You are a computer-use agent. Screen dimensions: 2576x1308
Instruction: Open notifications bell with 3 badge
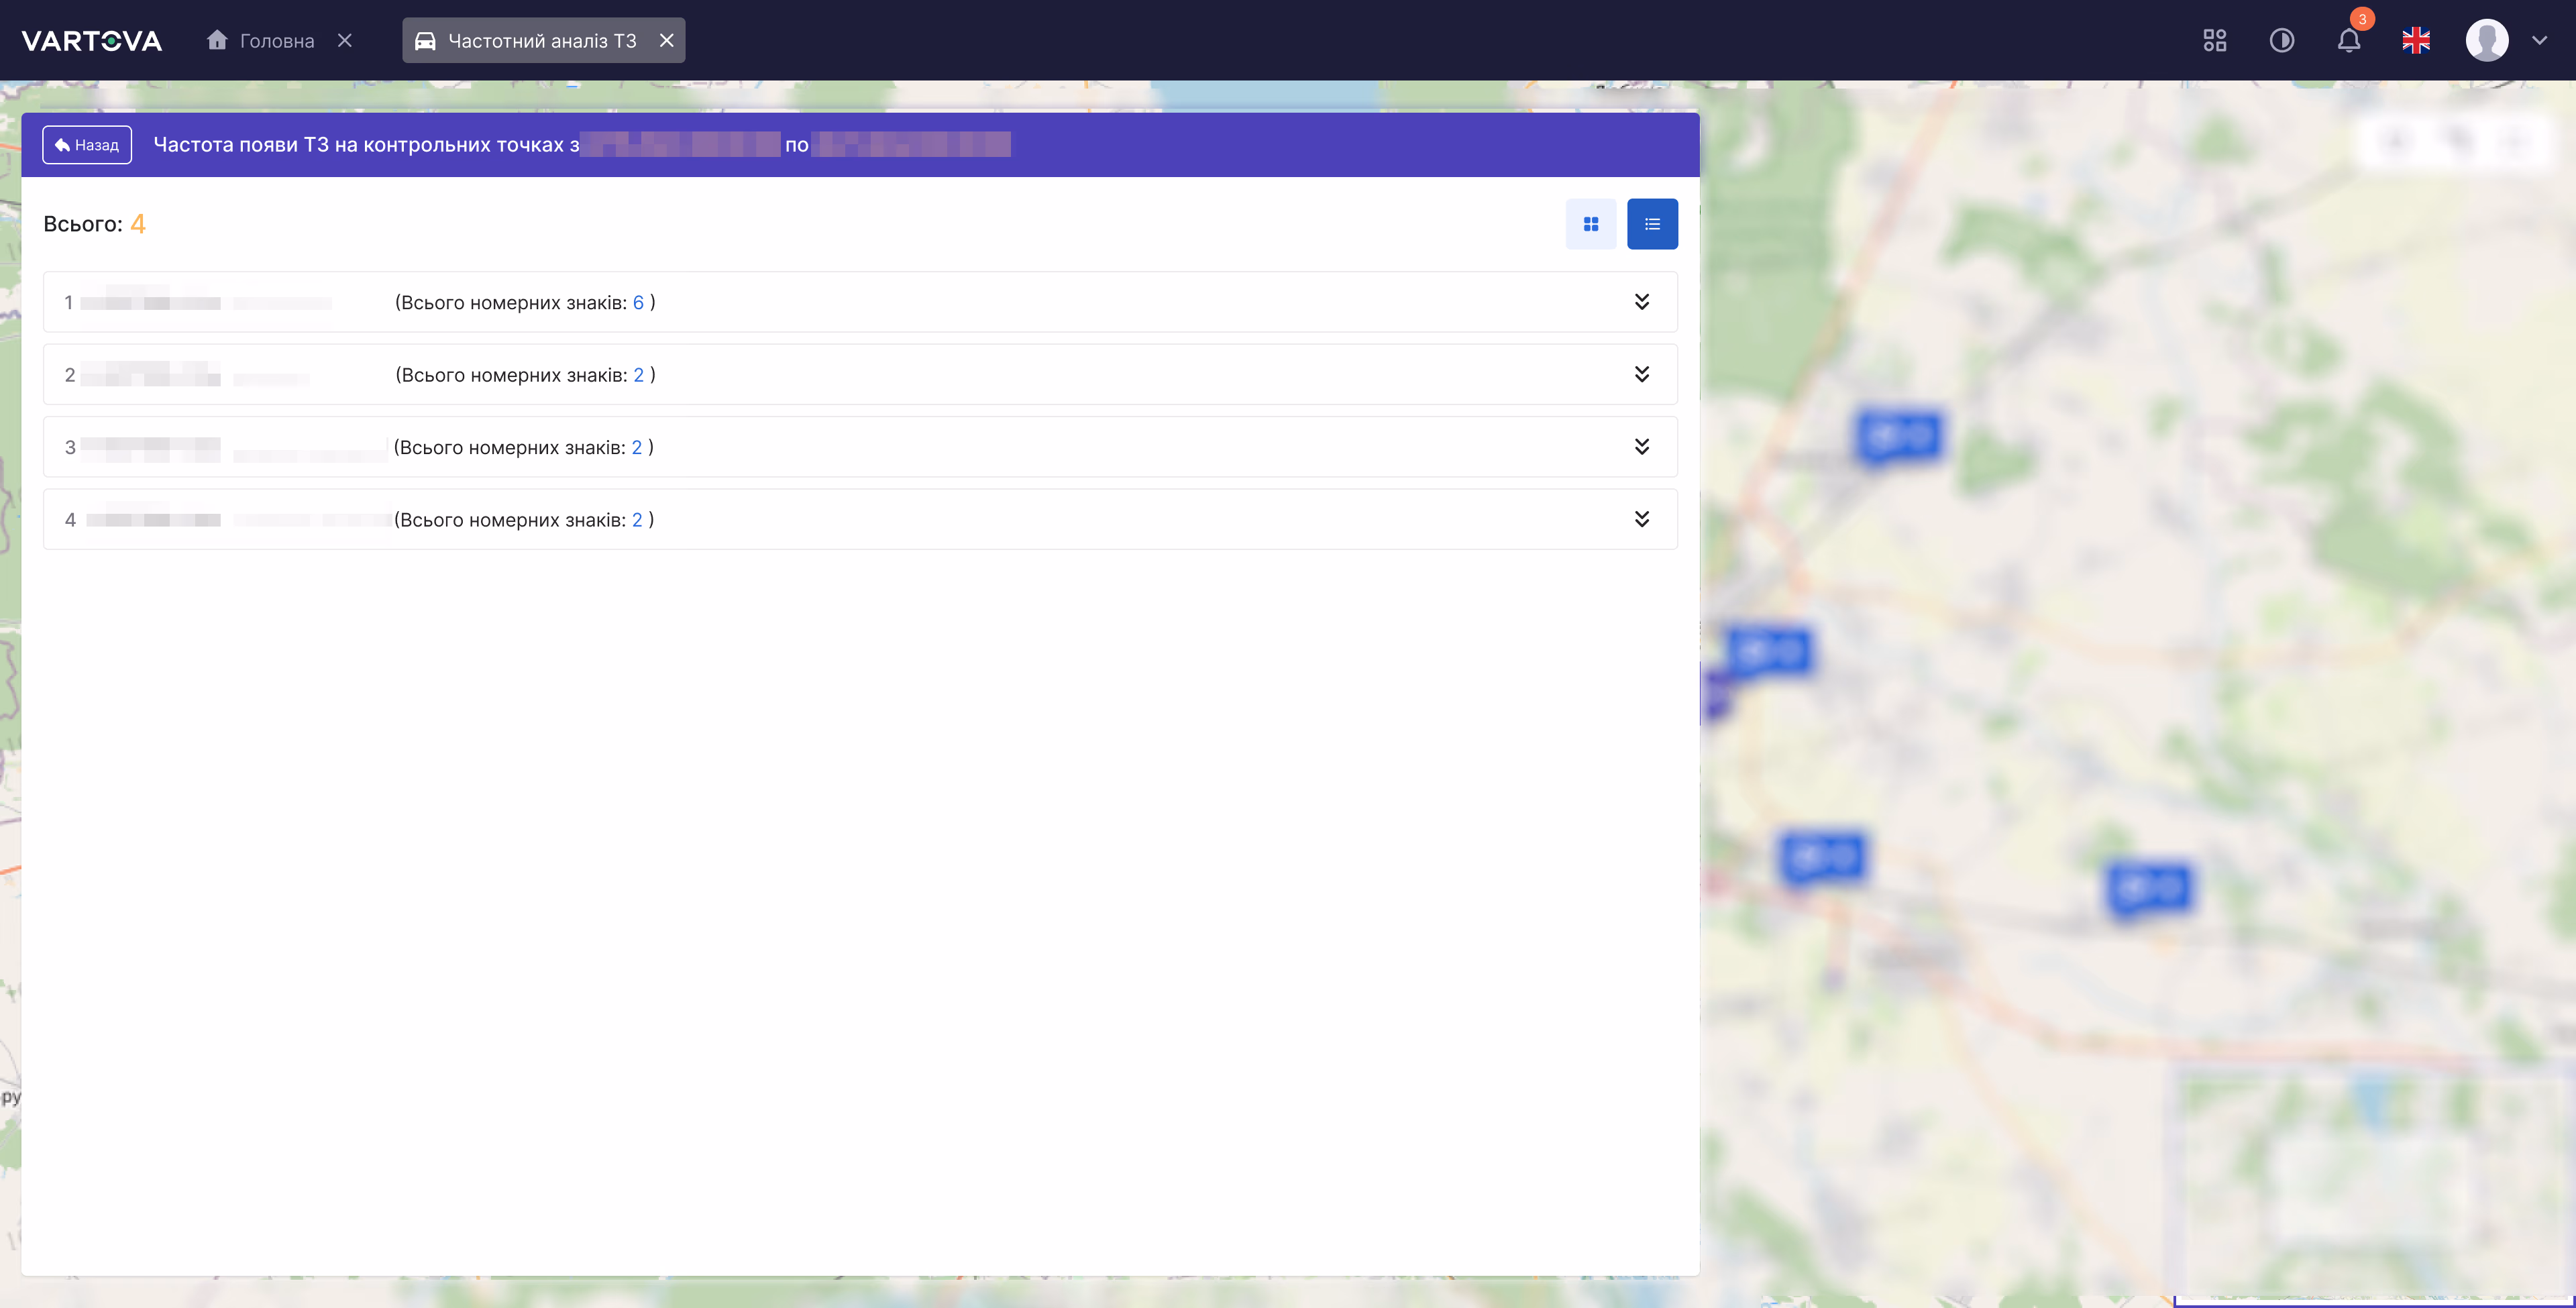coord(2349,40)
